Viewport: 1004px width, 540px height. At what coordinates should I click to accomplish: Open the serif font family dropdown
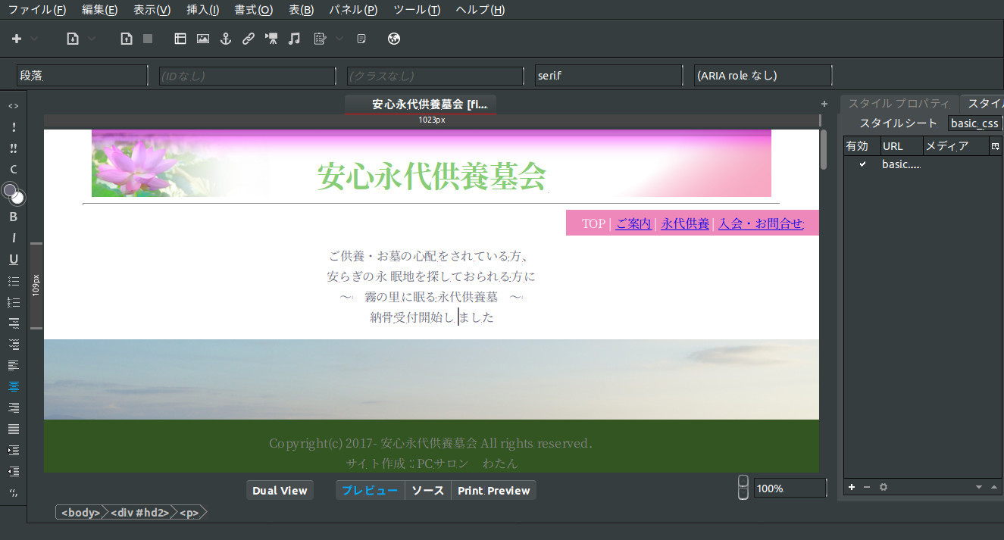point(608,76)
